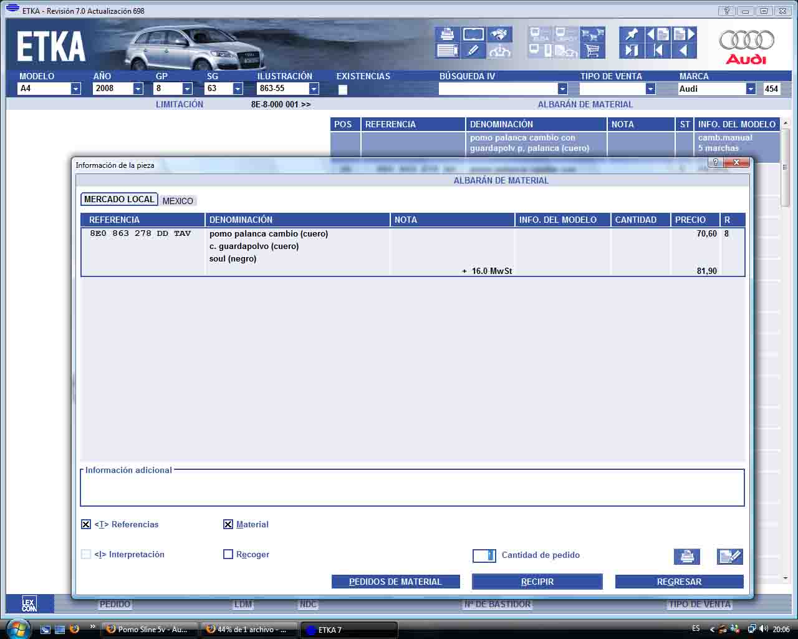Image resolution: width=798 pixels, height=639 pixels.
Task: Open the AÑO dropdown
Action: 138,89
